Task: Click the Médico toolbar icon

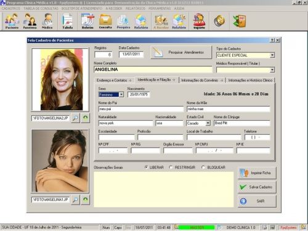Action: click(x=47, y=21)
